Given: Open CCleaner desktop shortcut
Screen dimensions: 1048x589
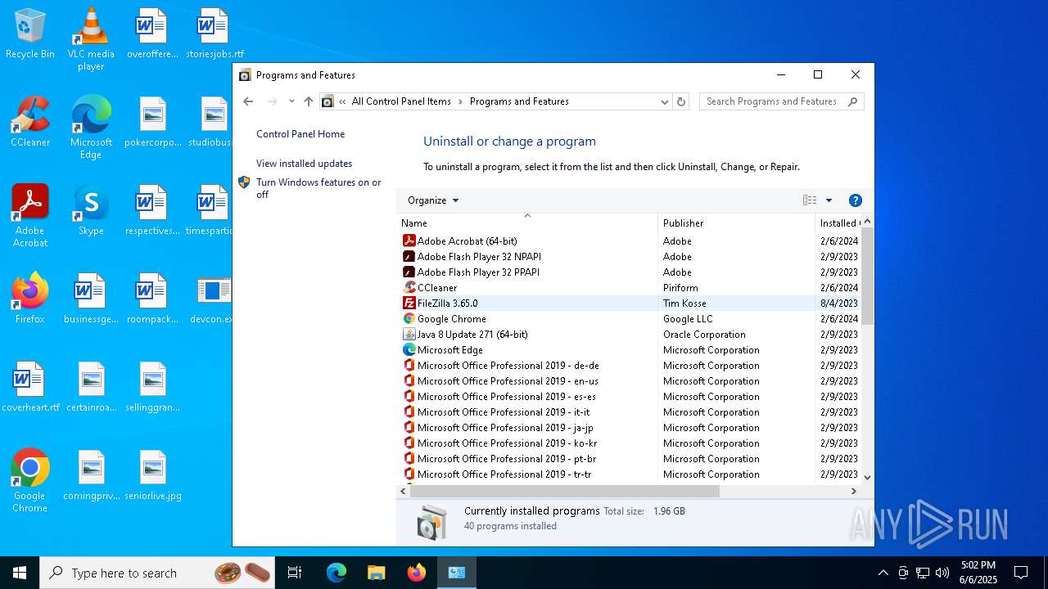Looking at the screenshot, I should click(30, 123).
